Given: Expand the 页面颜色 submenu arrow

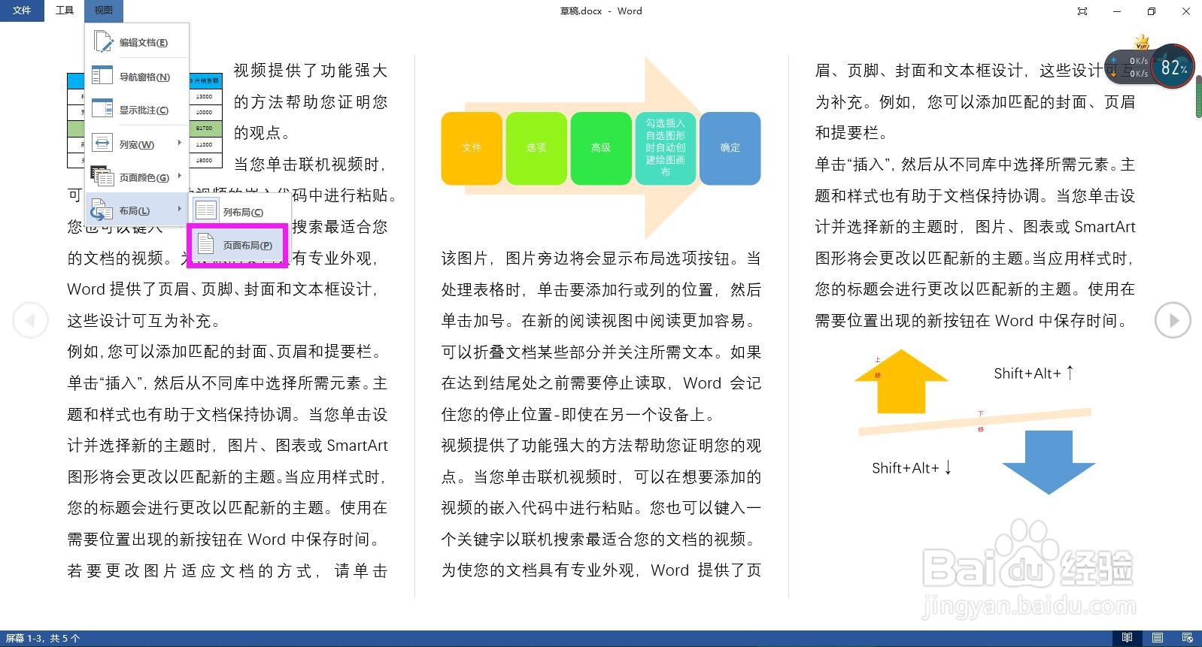Looking at the screenshot, I should coord(179,177).
